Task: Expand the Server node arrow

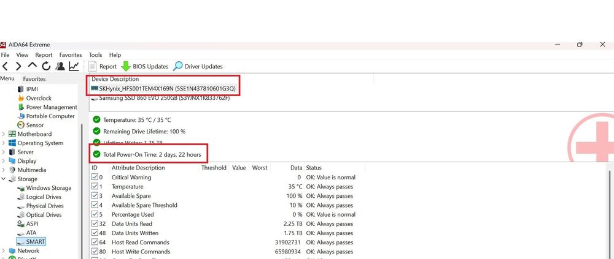Action: point(4,152)
